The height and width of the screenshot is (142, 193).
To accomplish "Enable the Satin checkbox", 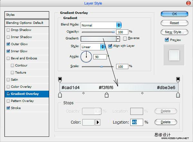I will 8,80.
